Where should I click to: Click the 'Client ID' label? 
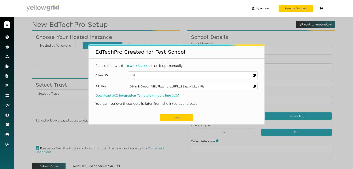[x=102, y=75]
